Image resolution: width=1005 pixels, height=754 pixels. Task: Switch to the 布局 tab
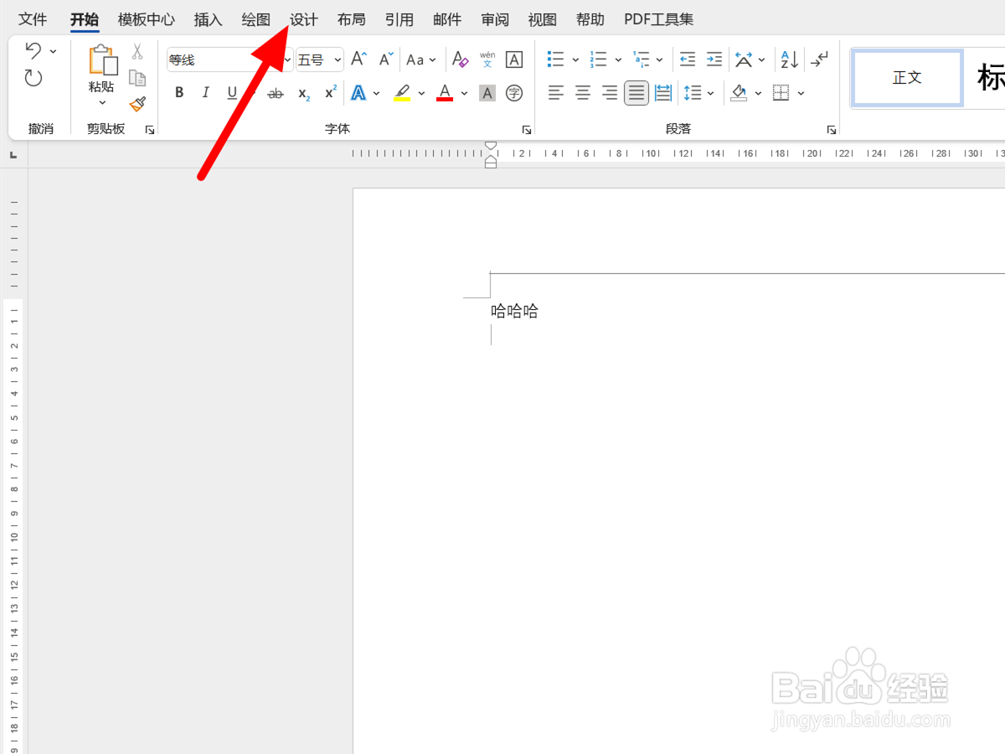(352, 19)
